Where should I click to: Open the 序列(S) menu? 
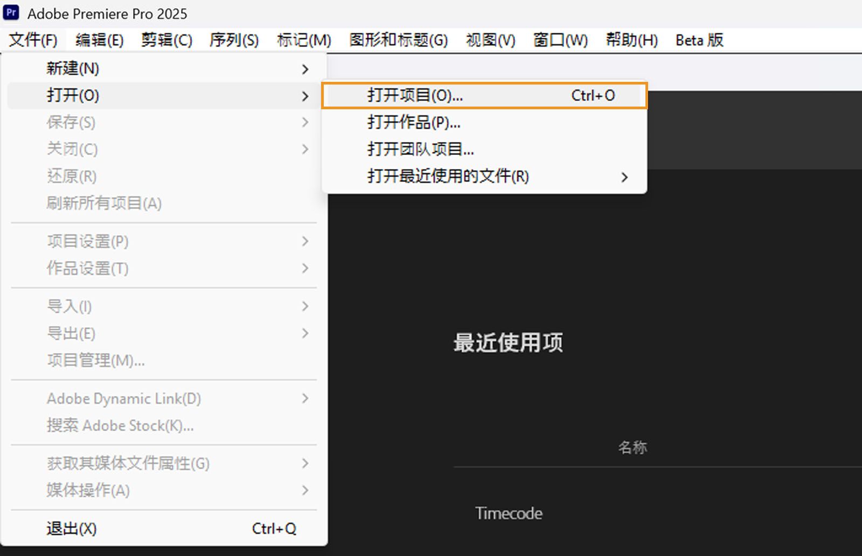[x=234, y=40]
